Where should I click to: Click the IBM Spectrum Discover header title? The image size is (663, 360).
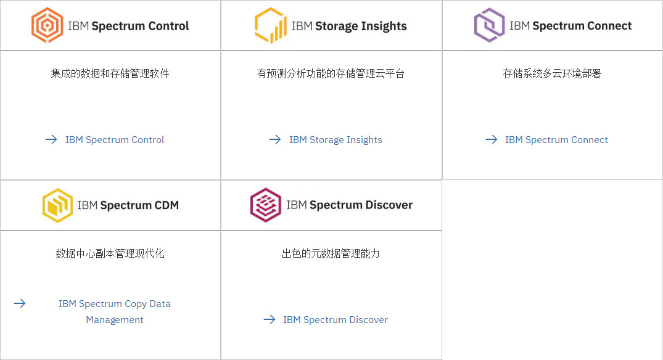(x=349, y=205)
